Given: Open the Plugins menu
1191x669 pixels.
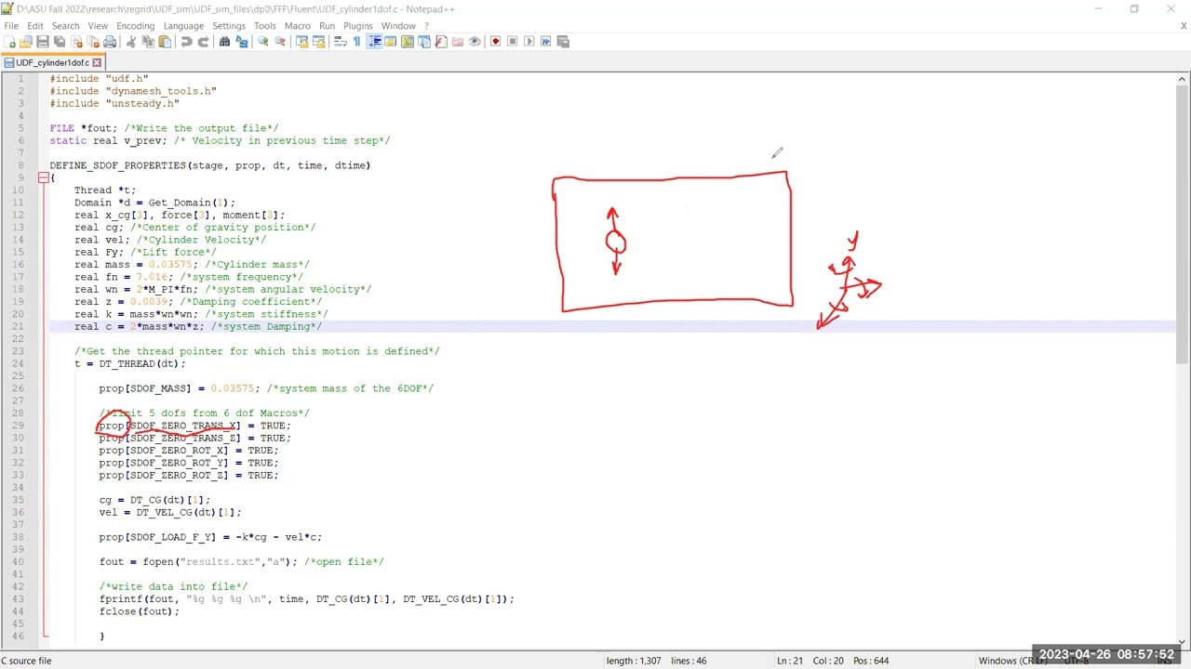Looking at the screenshot, I should (358, 26).
